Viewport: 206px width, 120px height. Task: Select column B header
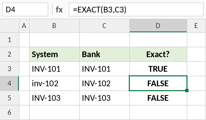point(54,26)
